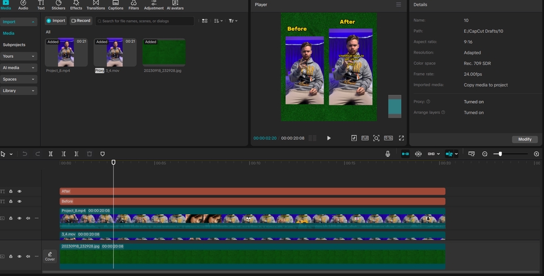544x276 pixels.
Task: Click the shield marker icon in timeline toolbar
Action: 103,154
